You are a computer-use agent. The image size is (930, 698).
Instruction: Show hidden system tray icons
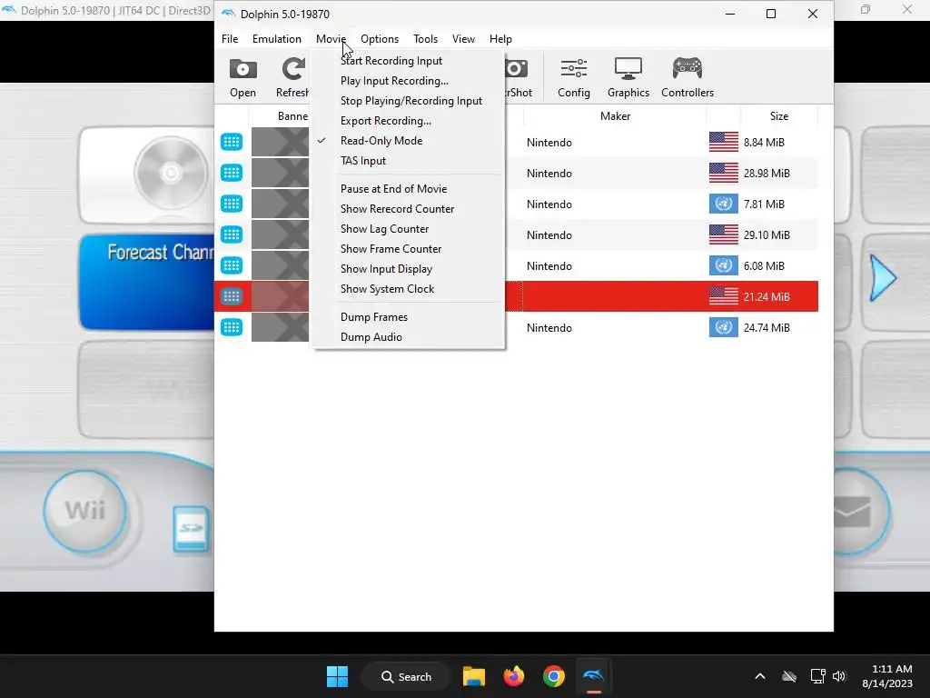(760, 676)
